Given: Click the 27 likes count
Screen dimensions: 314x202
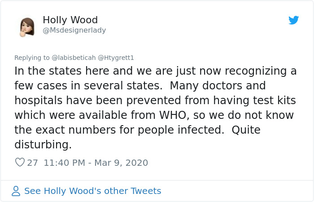Looking at the screenshot, I should [x=33, y=163].
